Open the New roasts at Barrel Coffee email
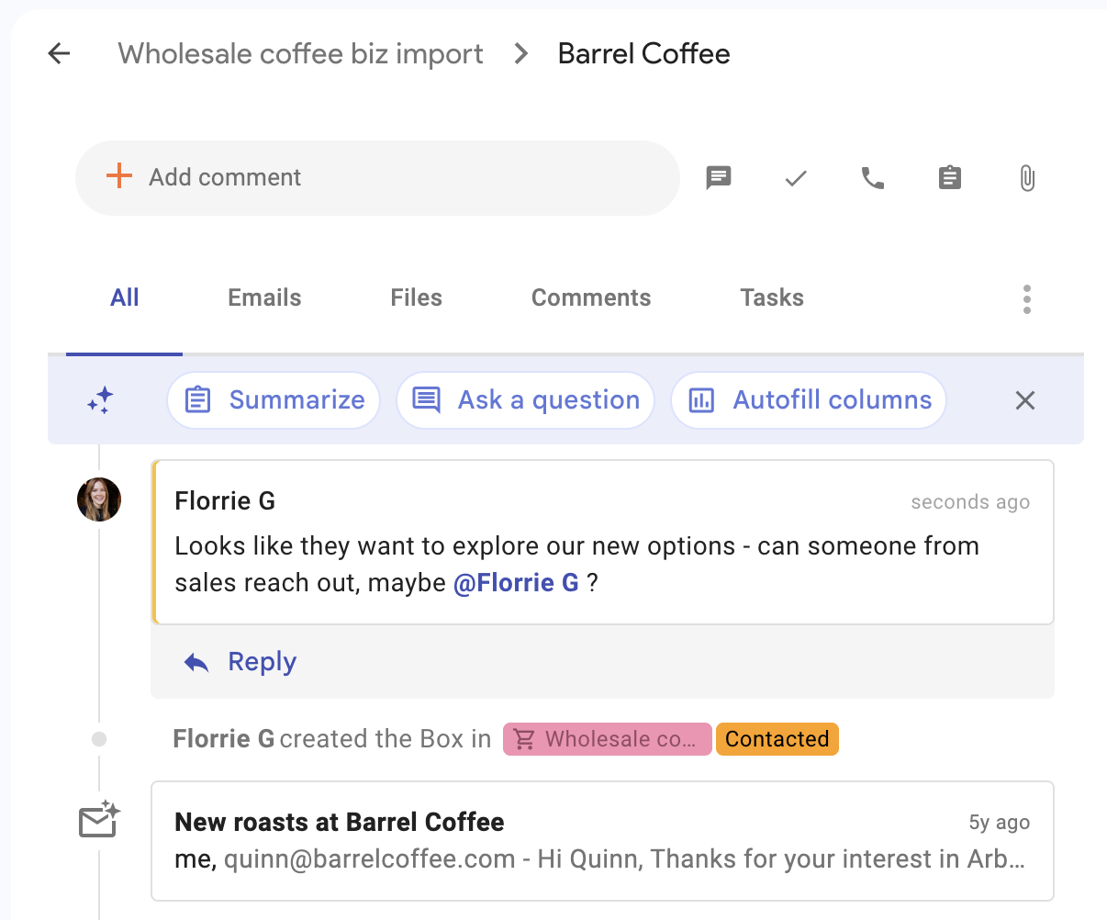The image size is (1107, 920). 602,841
